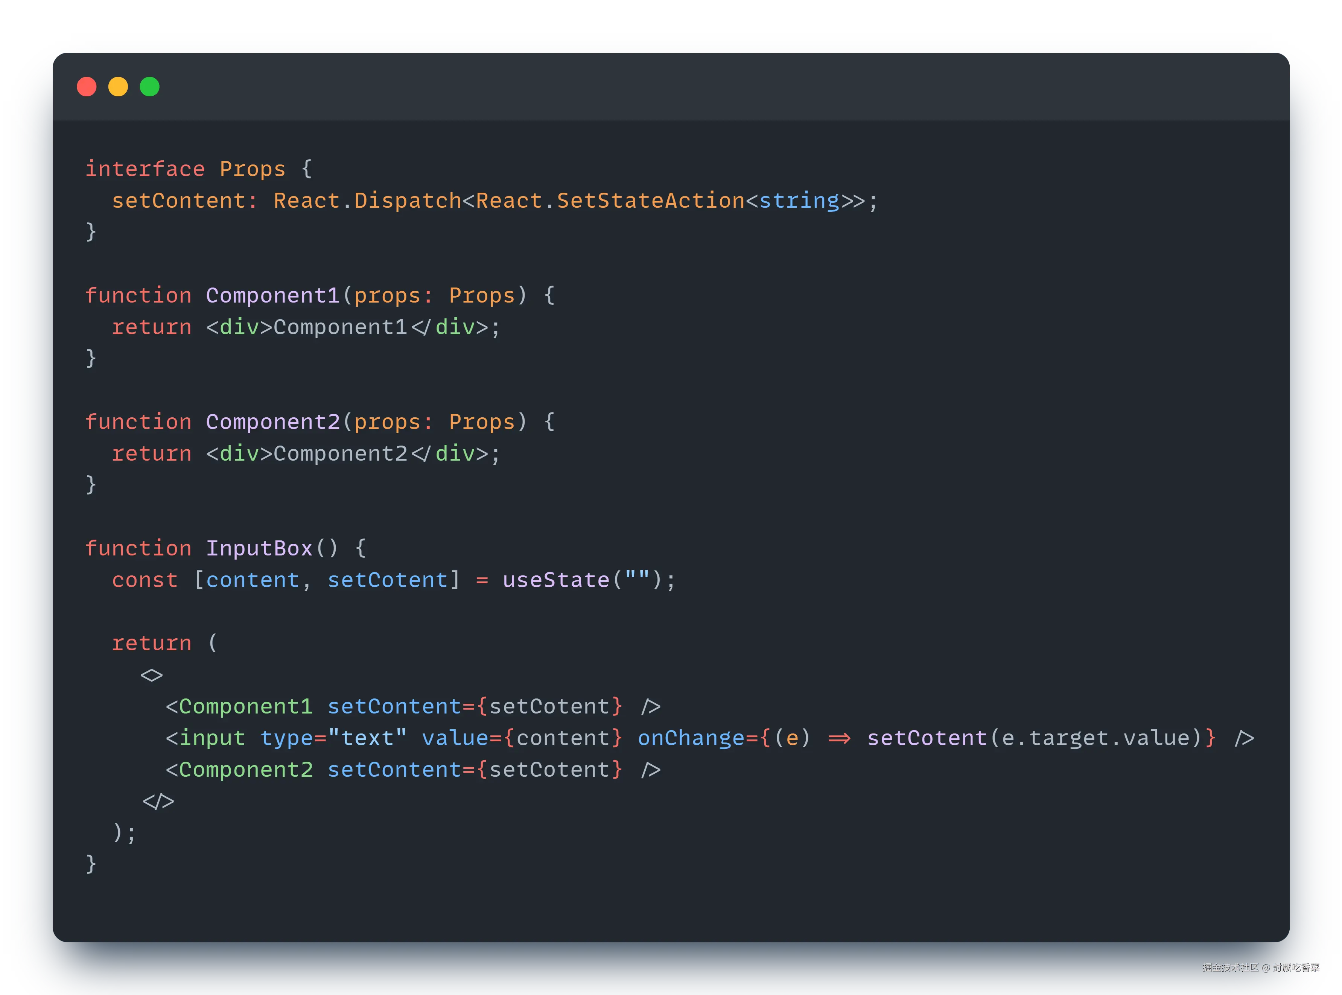Click the 'onChange' attribute on input
Viewport: 1342px width, 995px height.
pos(691,738)
